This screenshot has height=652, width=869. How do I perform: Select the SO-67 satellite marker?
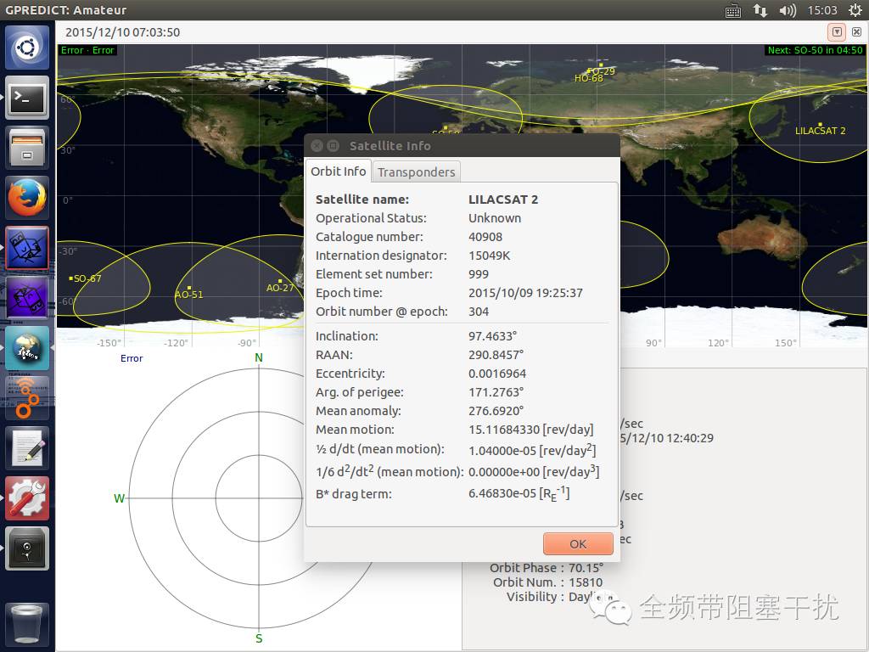[71, 278]
